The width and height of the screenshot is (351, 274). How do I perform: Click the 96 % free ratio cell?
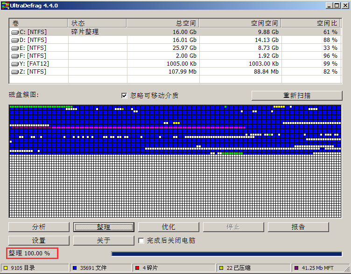[x=330, y=56]
